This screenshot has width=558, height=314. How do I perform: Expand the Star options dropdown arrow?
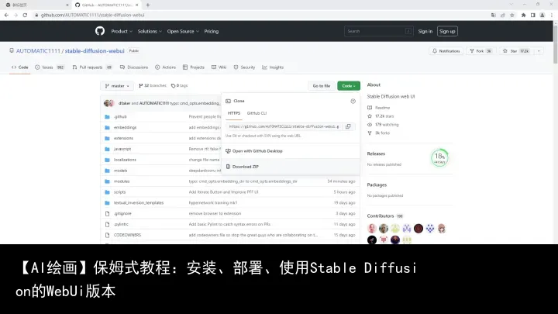coord(539,51)
